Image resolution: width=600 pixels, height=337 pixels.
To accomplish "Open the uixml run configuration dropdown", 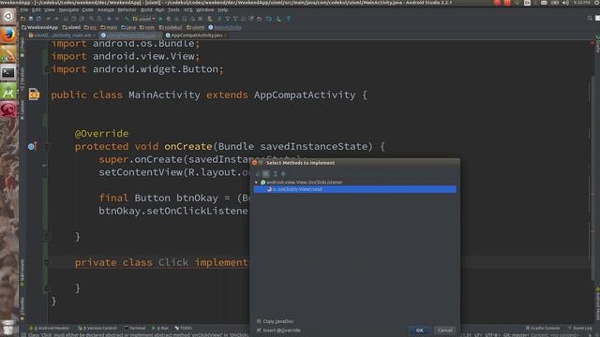I will point(143,19).
